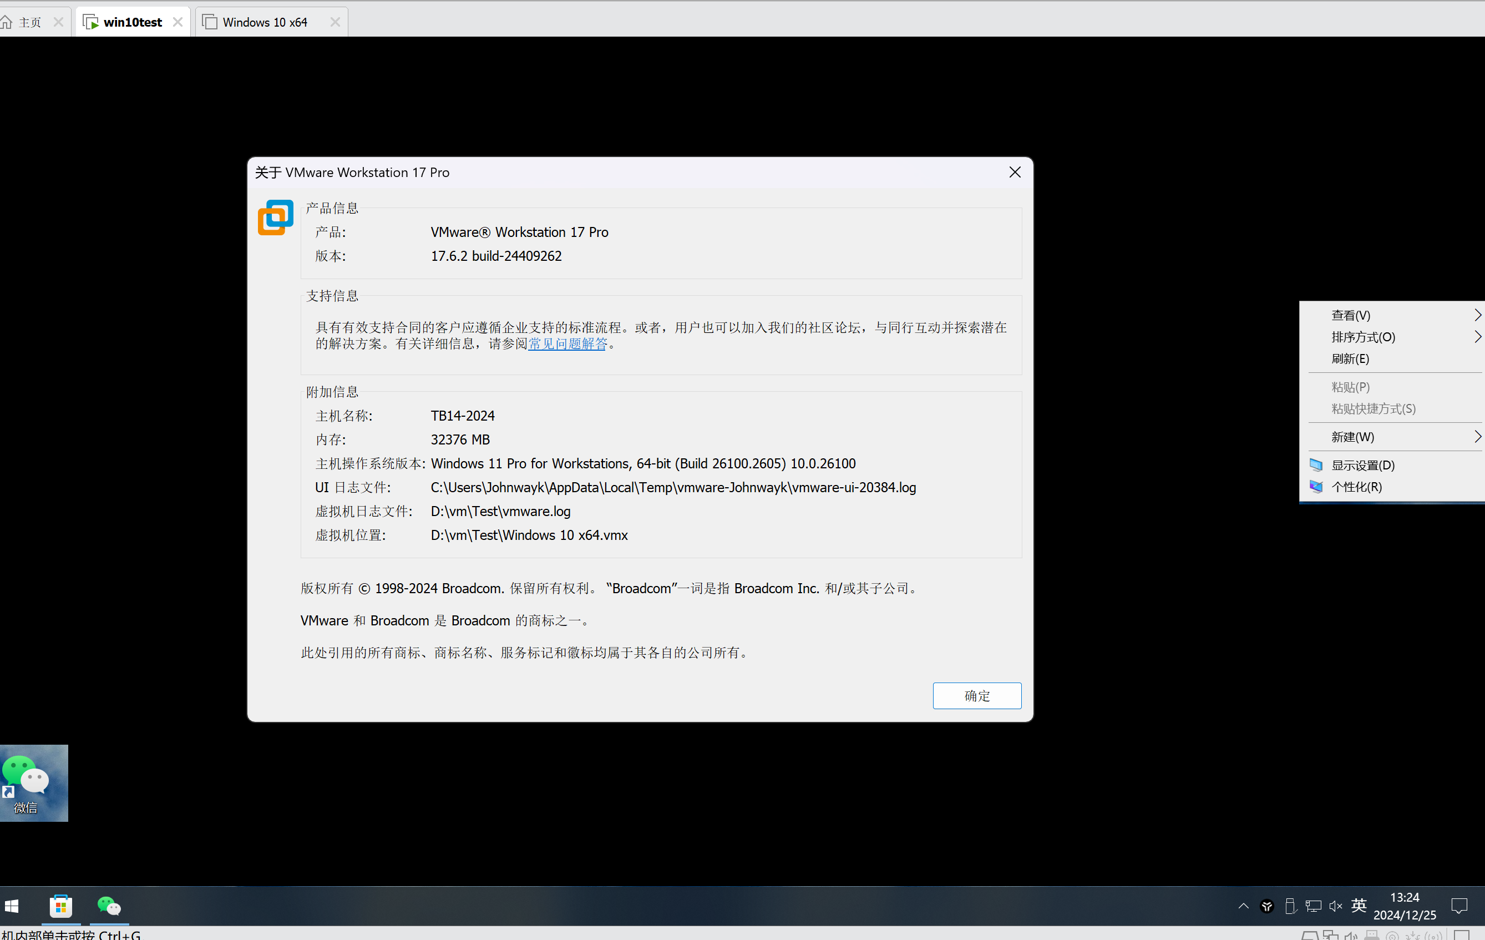
Task: Close the win10test tab with its X
Action: pos(178,22)
